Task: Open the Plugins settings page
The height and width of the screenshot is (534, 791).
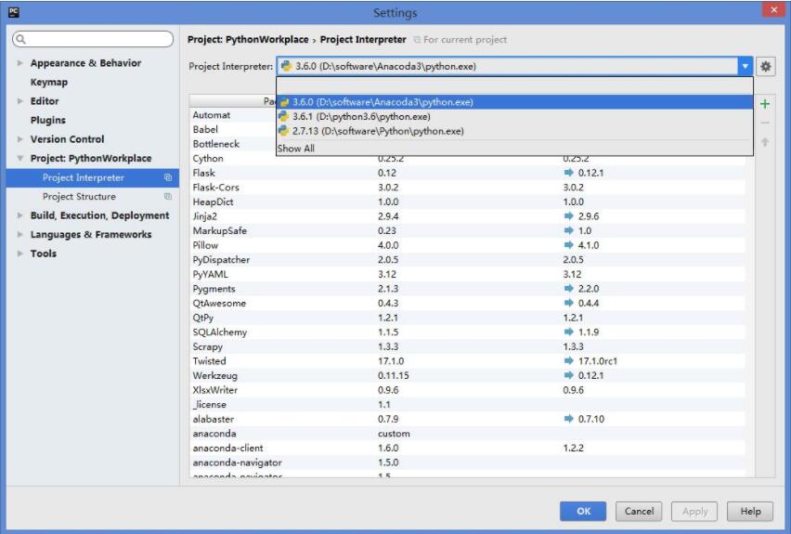Action: tap(48, 120)
